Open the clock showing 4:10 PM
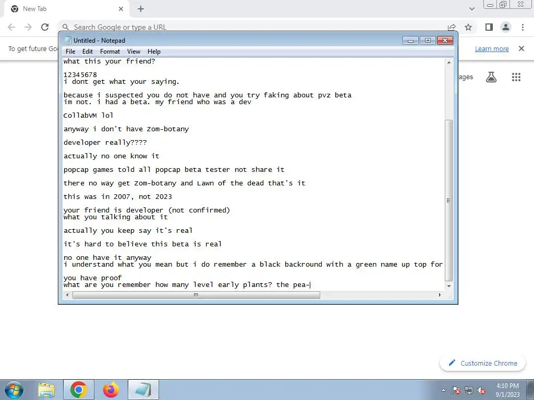The image size is (534, 400). coord(507,390)
